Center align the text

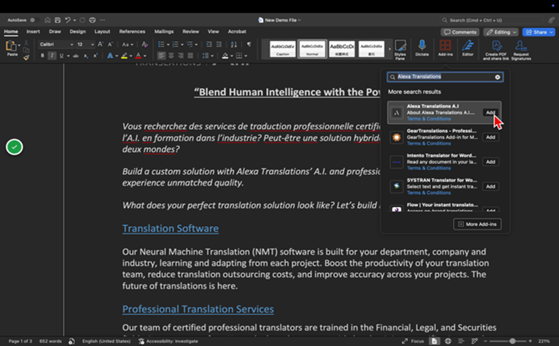click(171, 56)
